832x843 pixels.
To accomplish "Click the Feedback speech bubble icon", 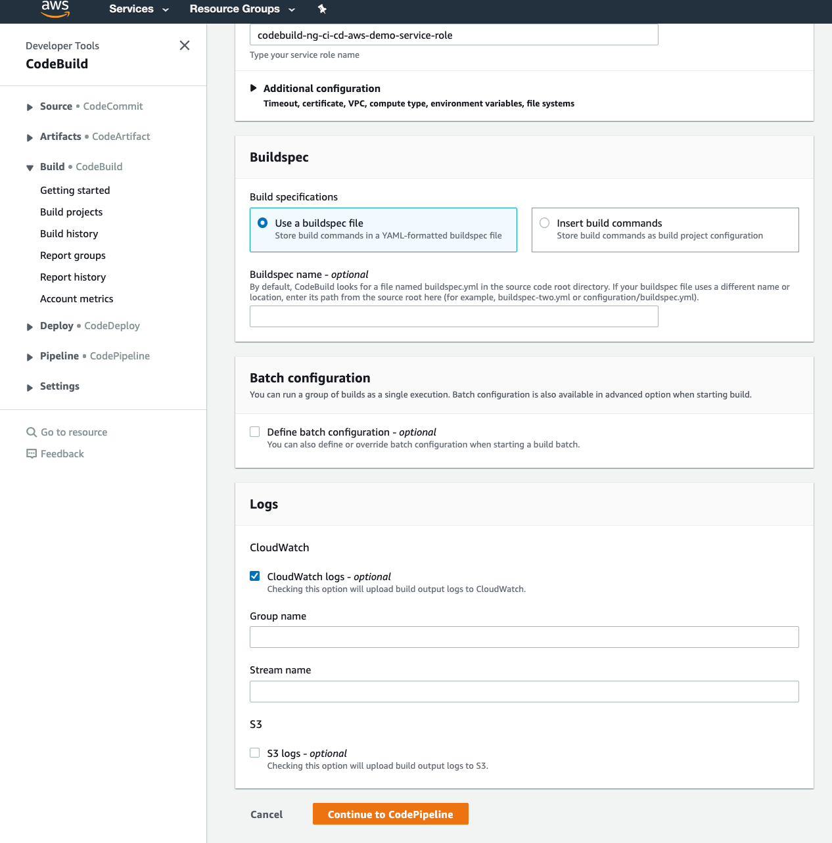I will click(x=32, y=453).
